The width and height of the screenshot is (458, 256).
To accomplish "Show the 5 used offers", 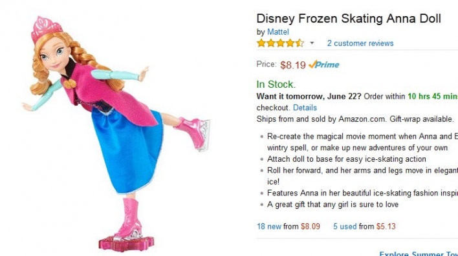I will 345,226.
